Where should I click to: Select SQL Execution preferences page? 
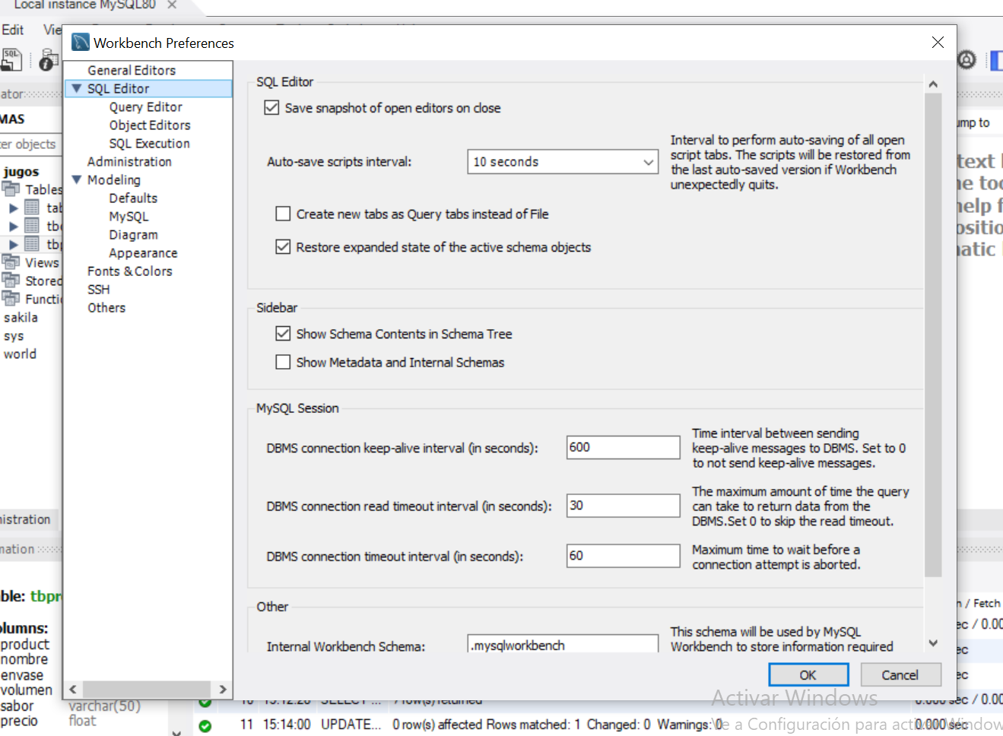click(149, 143)
